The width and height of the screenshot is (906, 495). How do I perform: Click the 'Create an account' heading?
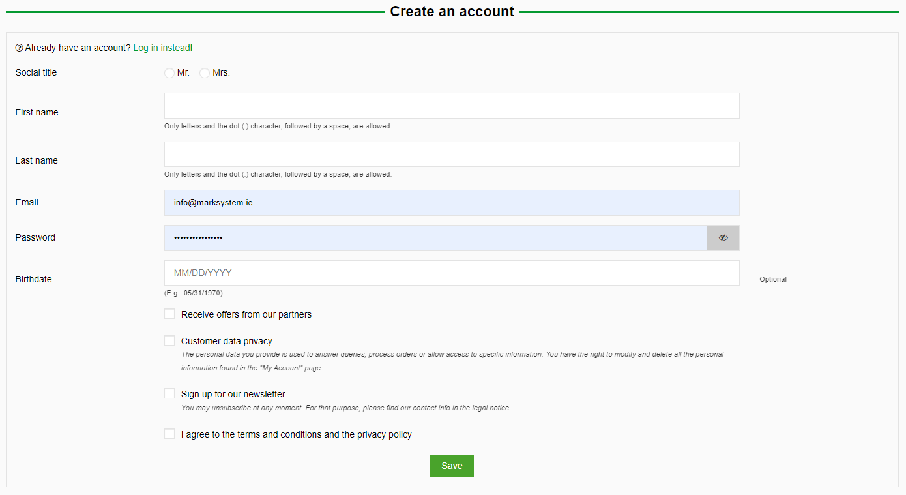click(452, 12)
